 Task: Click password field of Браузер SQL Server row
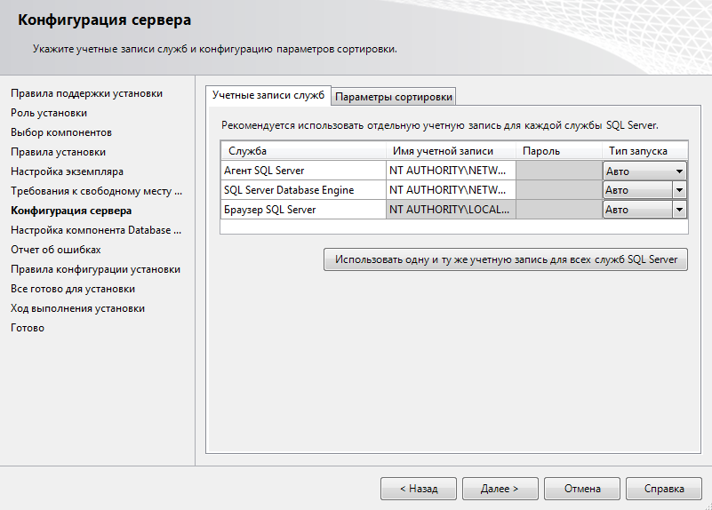(559, 210)
